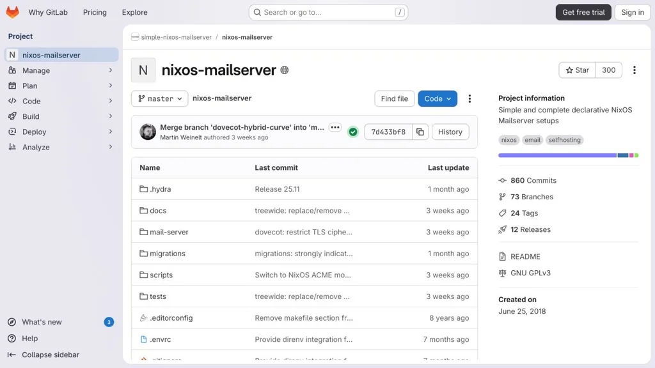Open Explore in the top navigation

134,12
